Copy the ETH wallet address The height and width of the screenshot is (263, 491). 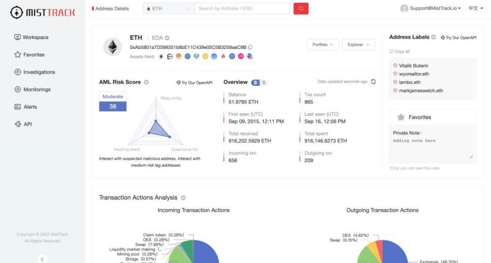tap(250, 47)
